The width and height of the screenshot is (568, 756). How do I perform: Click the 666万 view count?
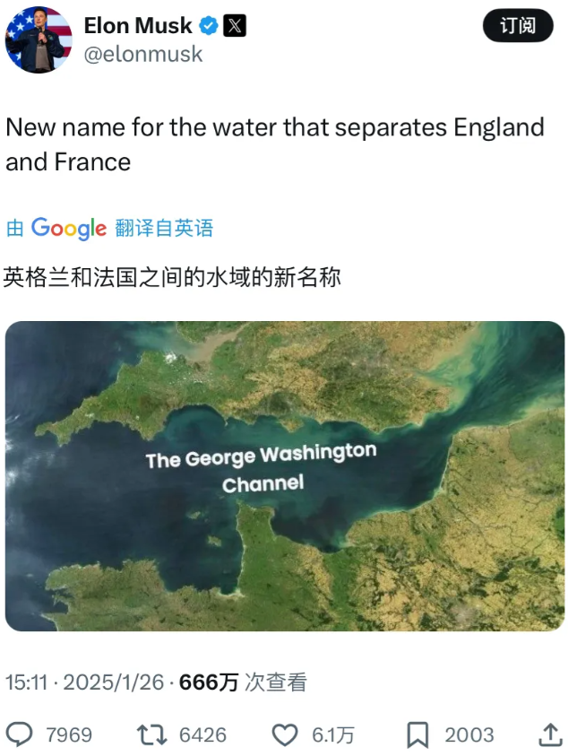(x=209, y=682)
